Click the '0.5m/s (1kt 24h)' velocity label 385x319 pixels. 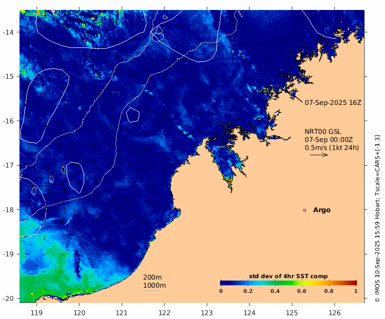pos(332,148)
